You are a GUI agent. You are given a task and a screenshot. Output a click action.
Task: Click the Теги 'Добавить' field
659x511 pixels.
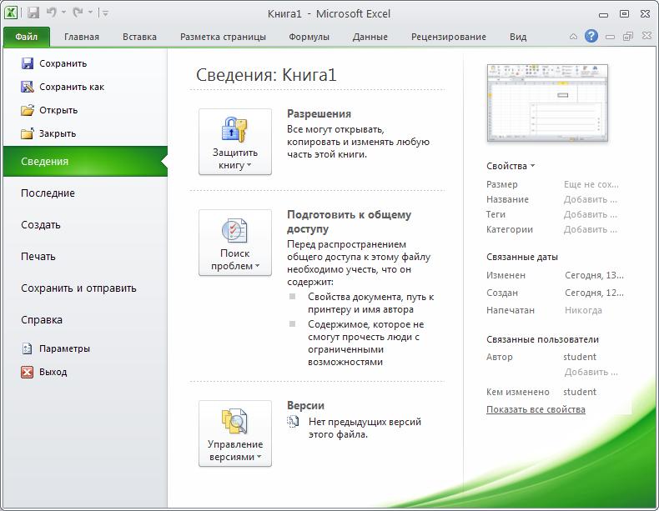591,214
